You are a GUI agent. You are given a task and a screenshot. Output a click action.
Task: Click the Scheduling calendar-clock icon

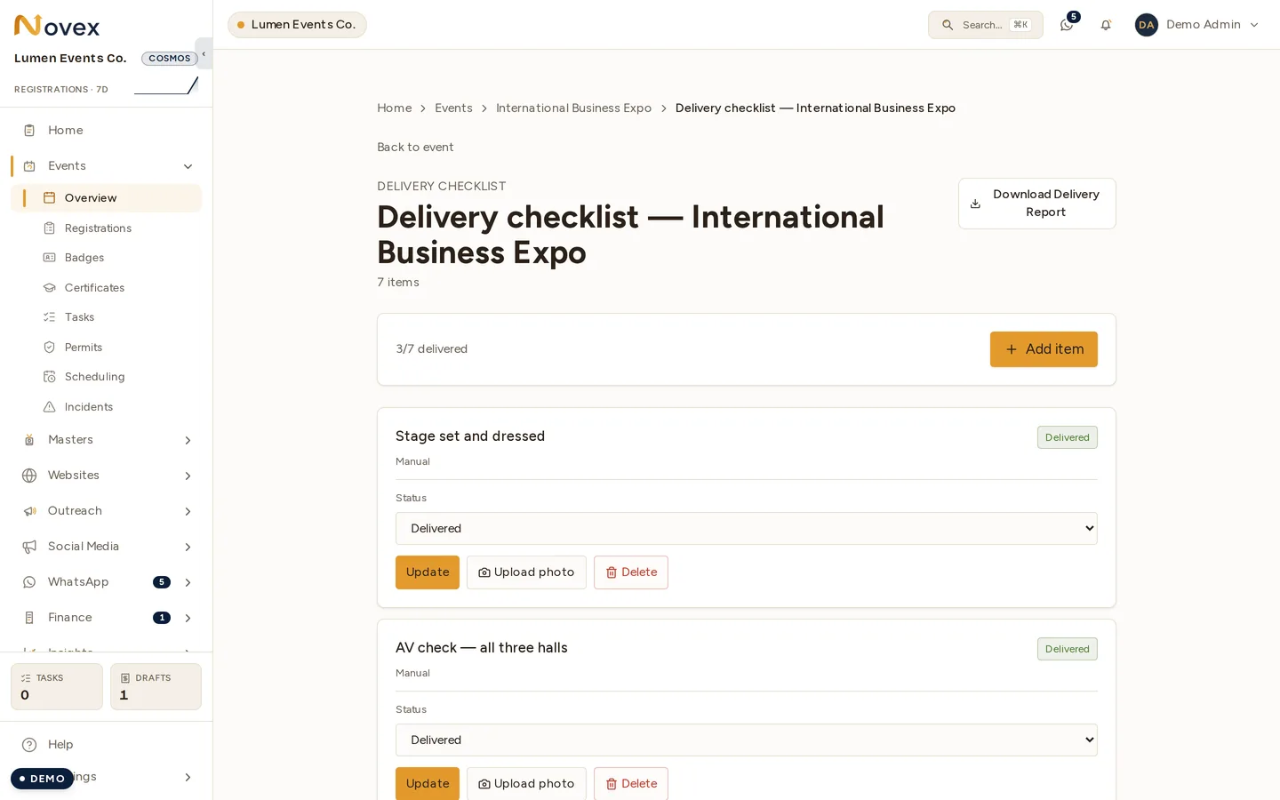coord(50,377)
